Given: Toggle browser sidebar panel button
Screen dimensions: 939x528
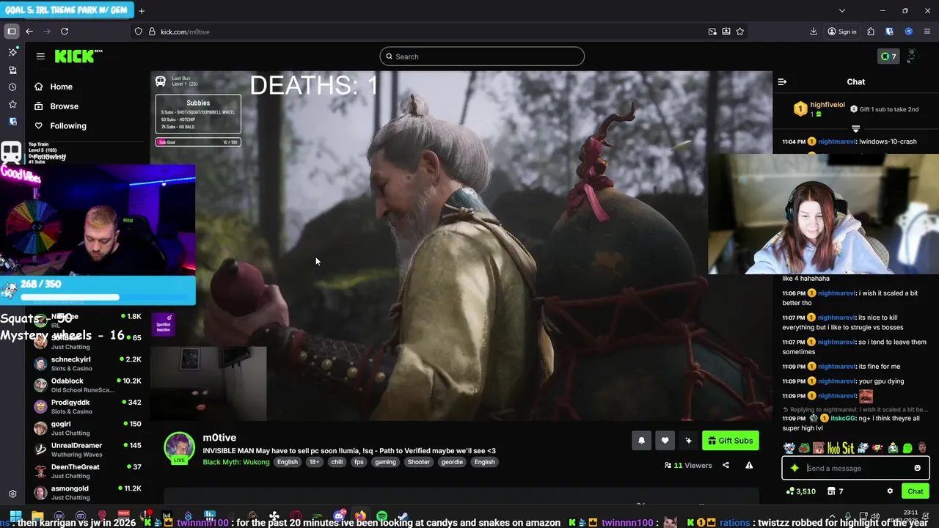Looking at the screenshot, I should click(12, 32).
